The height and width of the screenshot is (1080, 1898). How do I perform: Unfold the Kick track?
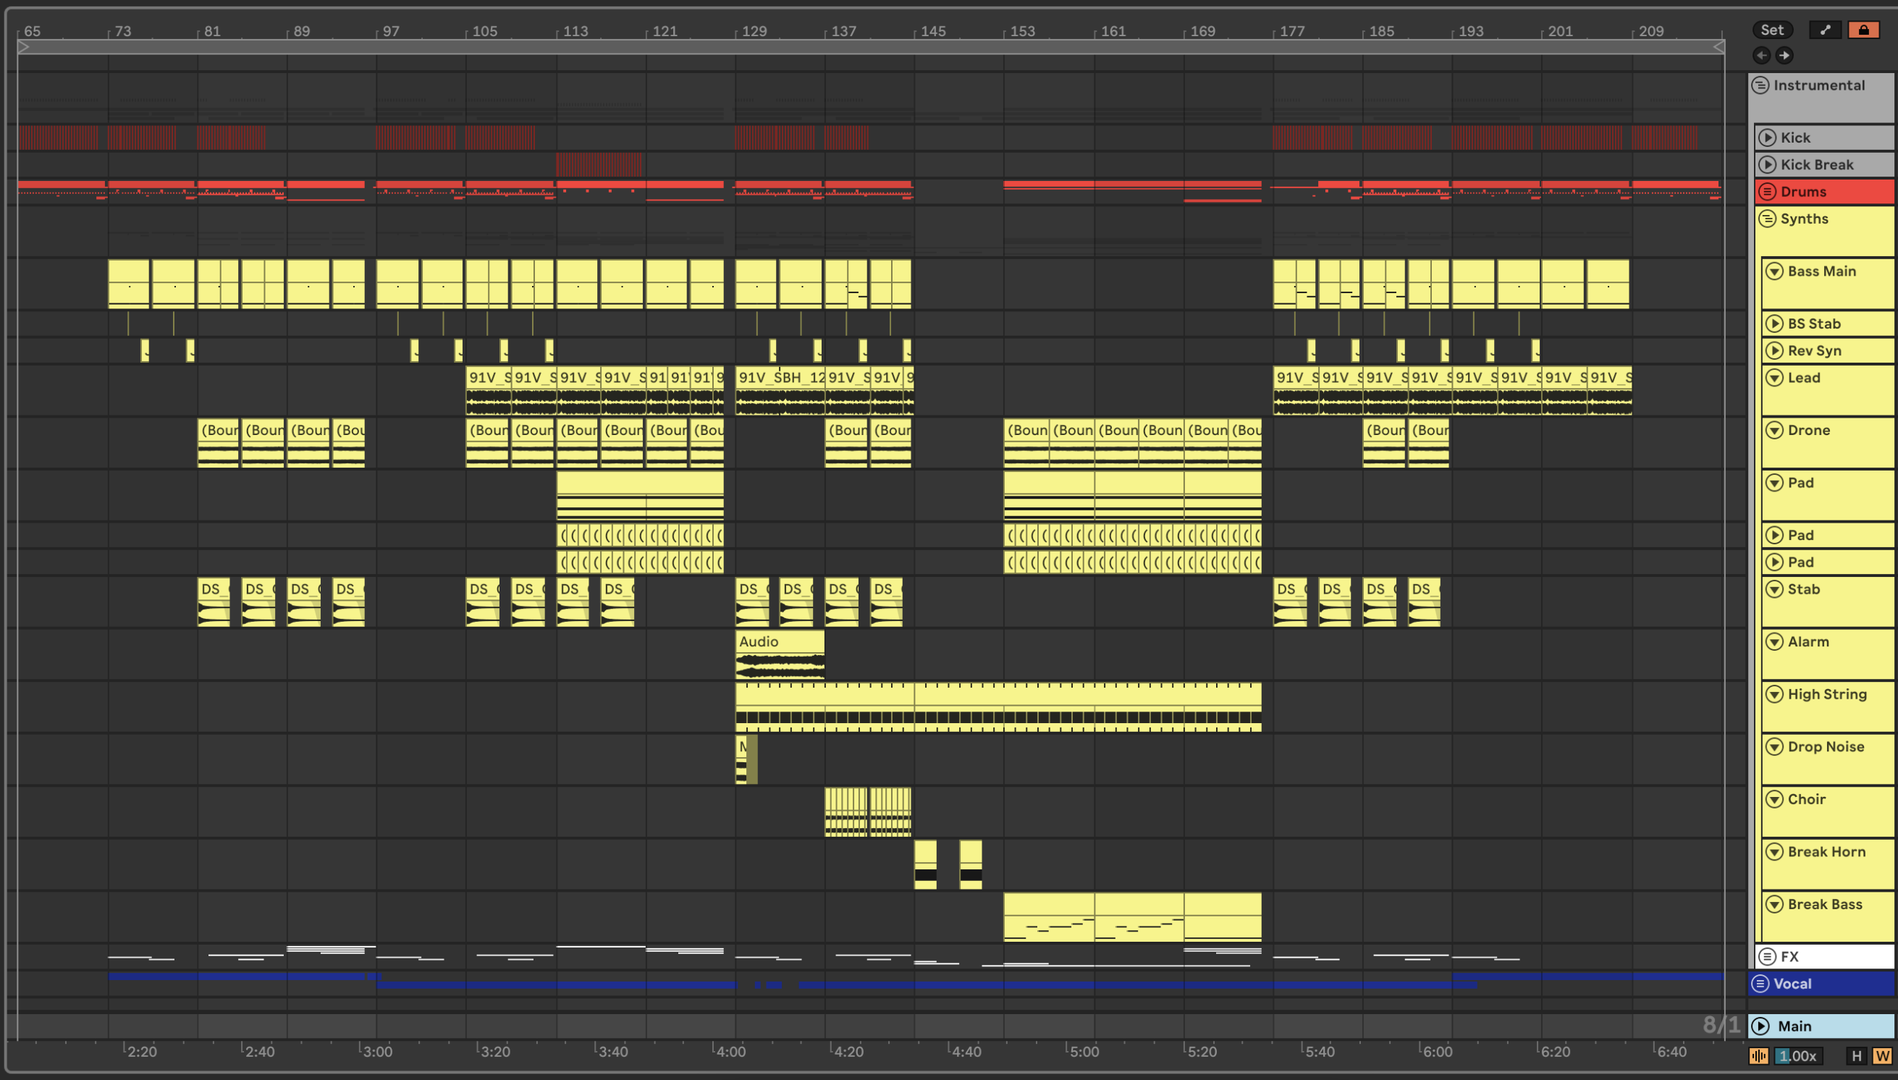click(x=1768, y=138)
